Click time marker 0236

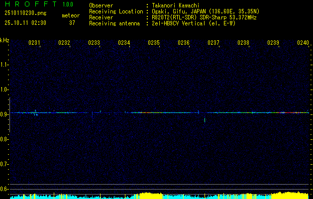pos(184,43)
